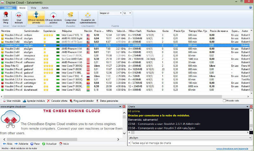254x151 pixels.
Task: Click the Swiss flag in the watlisteiger row
Action: (88, 83)
